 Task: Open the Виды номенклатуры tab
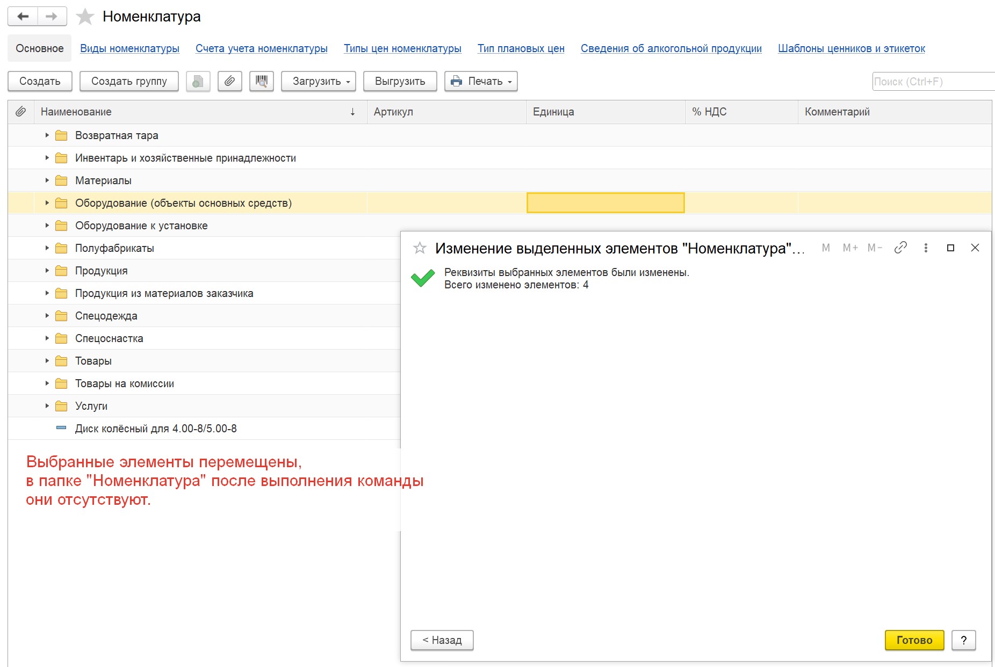129,48
